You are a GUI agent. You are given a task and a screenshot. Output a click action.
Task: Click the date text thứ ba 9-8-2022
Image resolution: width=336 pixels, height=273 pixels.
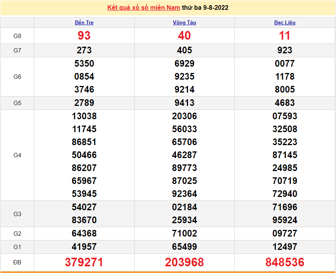pyautogui.click(x=205, y=7)
